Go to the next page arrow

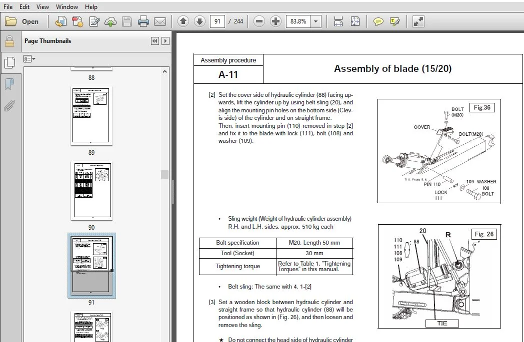point(199,21)
